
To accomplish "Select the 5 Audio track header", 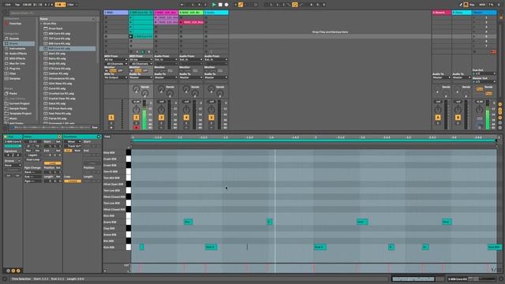I will click(x=216, y=13).
